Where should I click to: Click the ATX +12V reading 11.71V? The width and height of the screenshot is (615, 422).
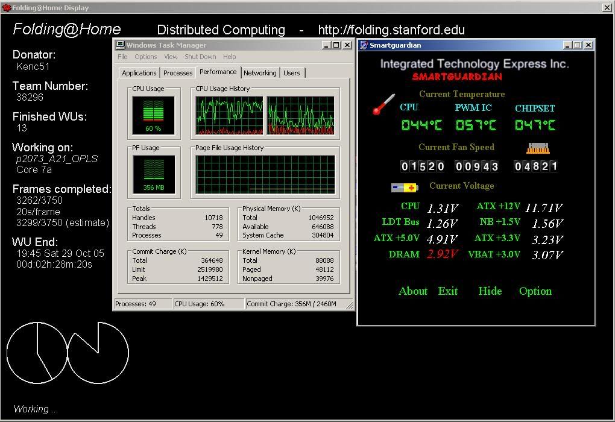[x=544, y=208]
